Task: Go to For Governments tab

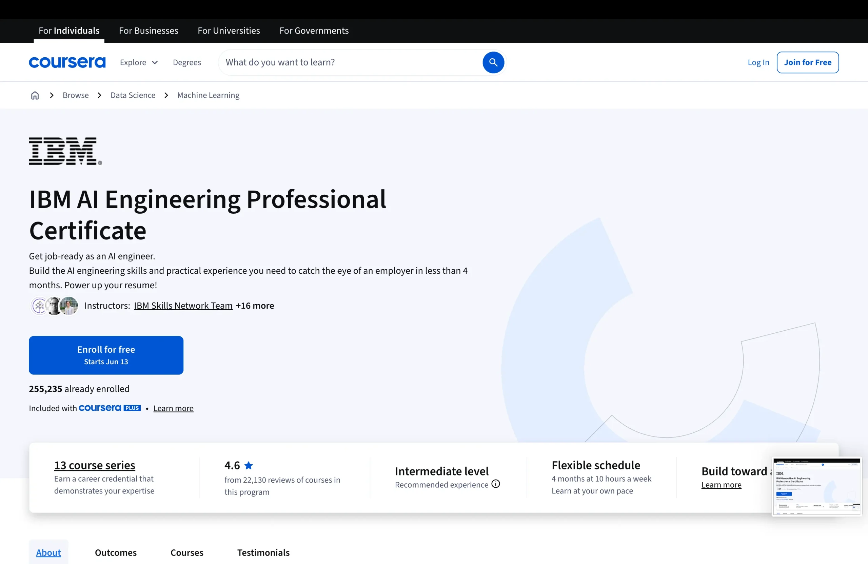Action: [x=314, y=31]
